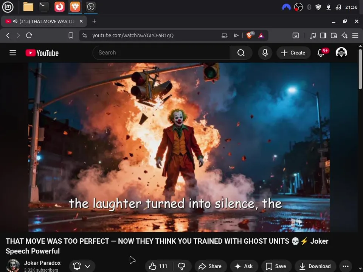
Task: Click into the YouTube Search field
Action: point(161,53)
